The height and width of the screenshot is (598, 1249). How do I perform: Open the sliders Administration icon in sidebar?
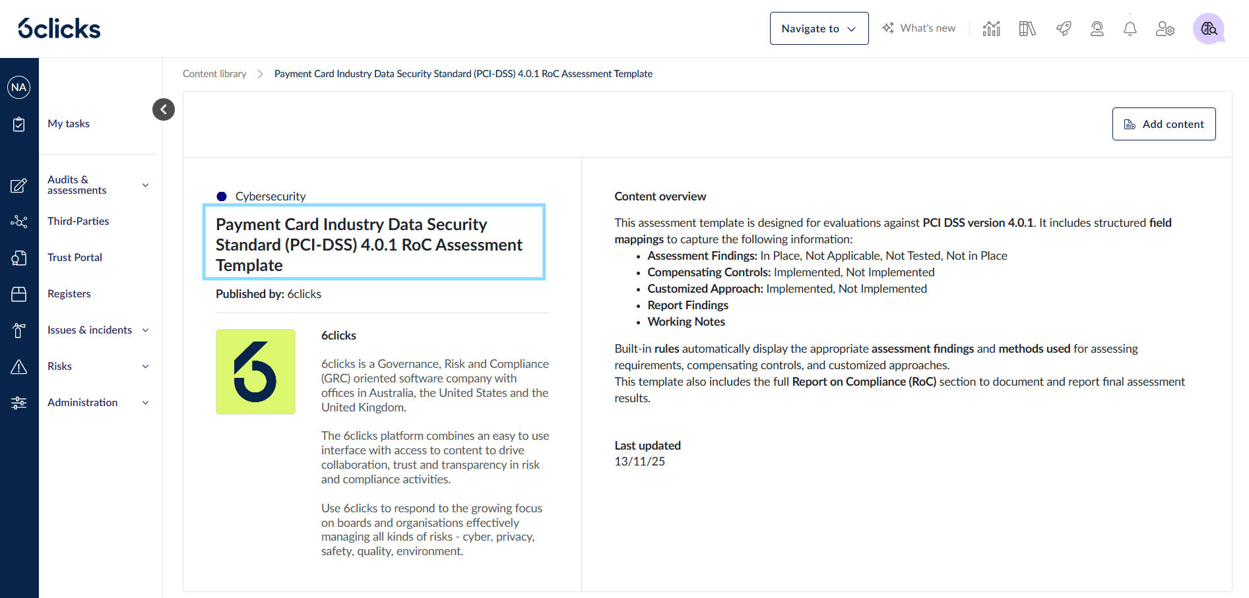tap(19, 402)
